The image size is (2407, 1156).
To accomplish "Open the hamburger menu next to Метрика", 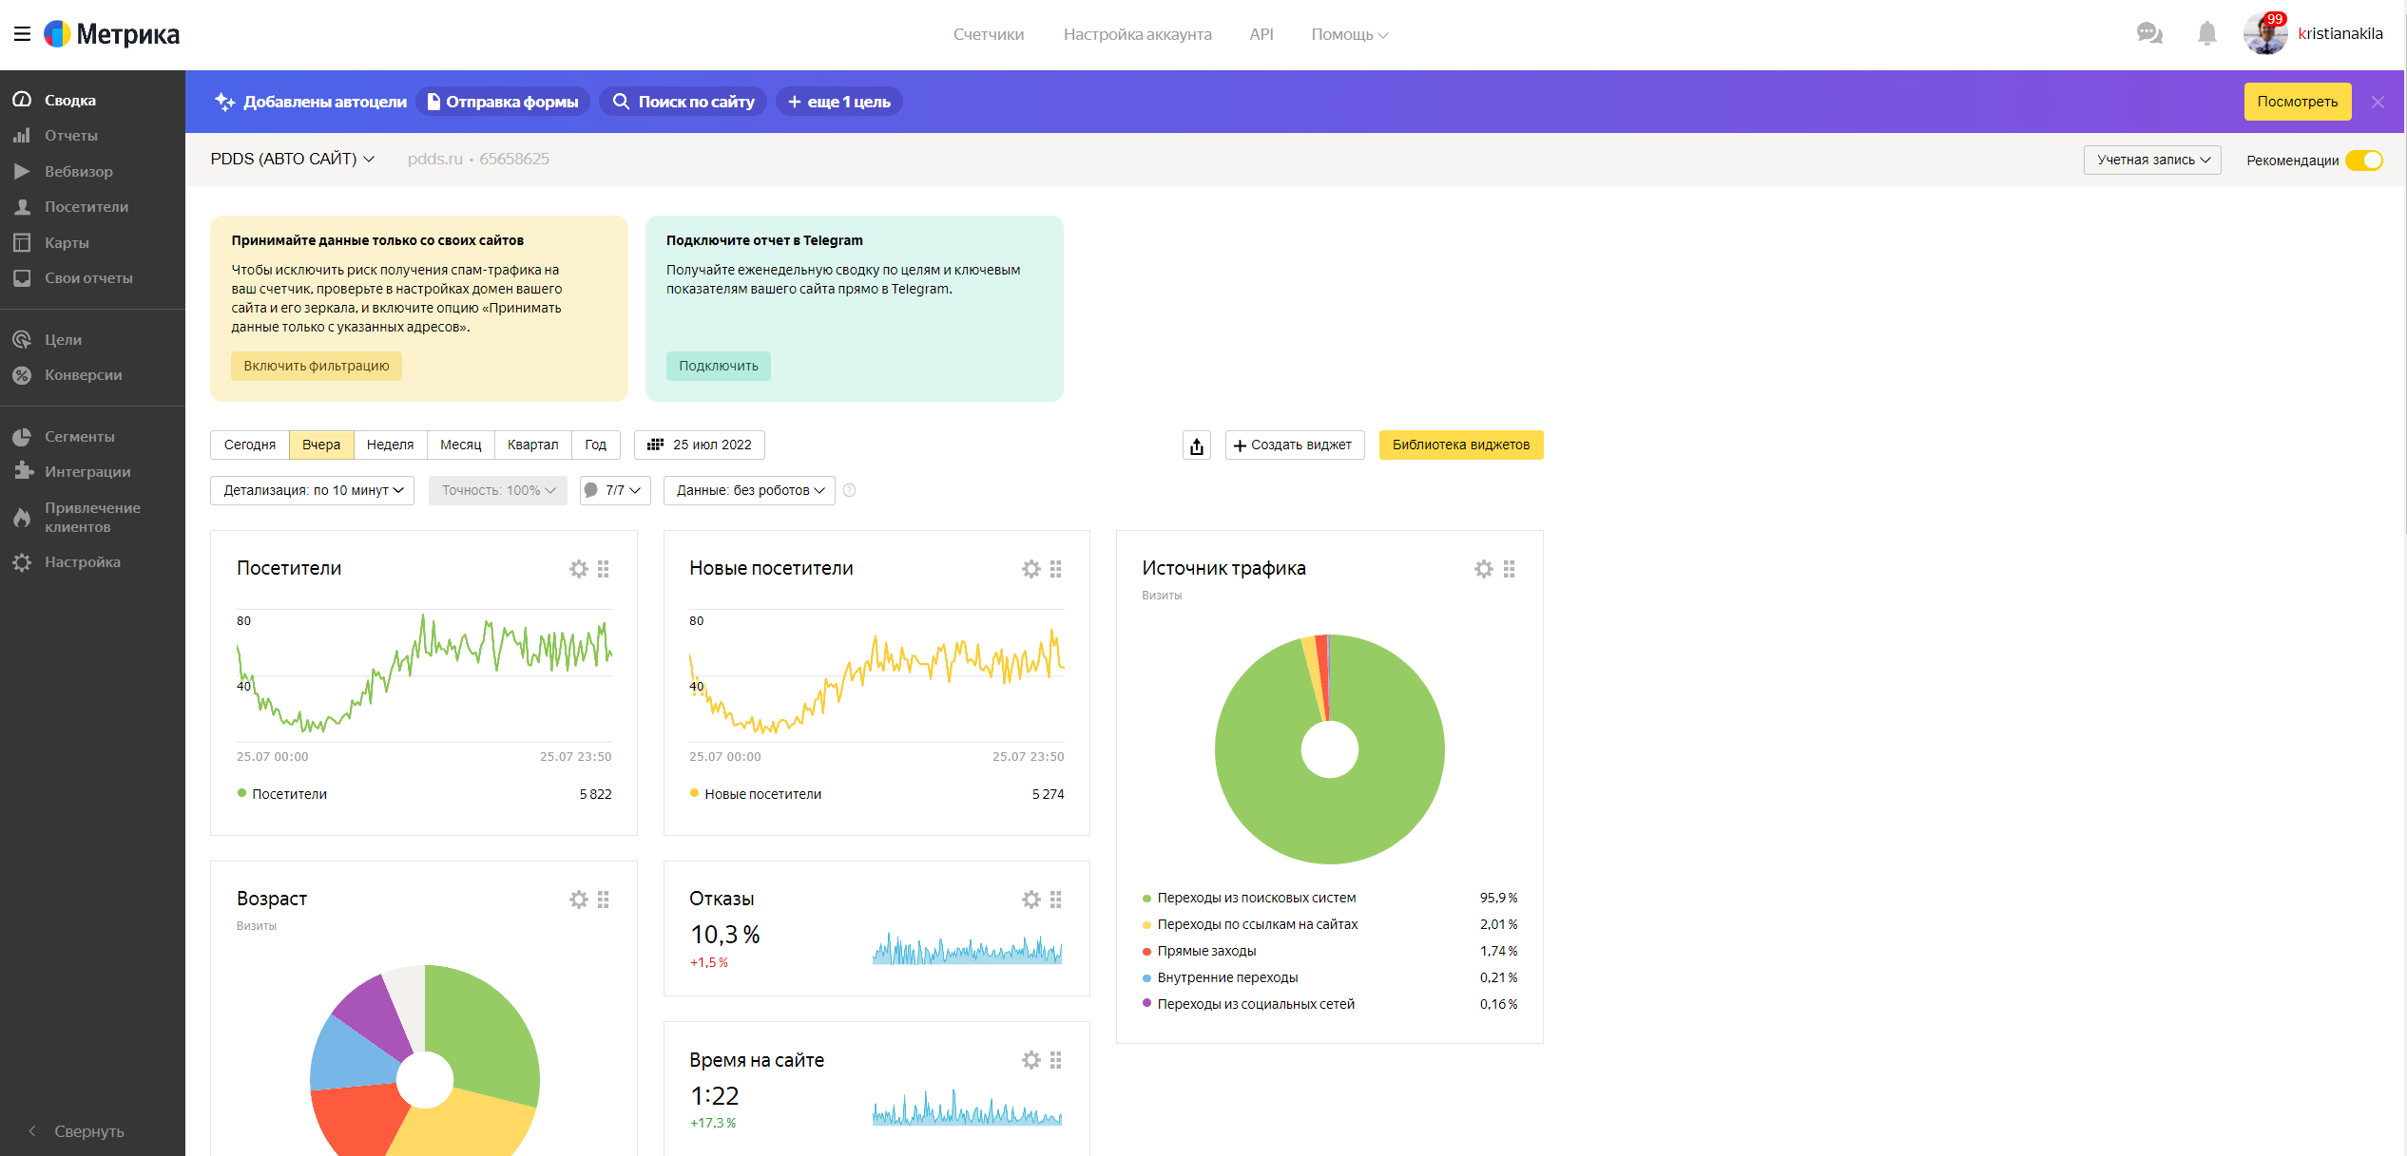I will point(22,34).
